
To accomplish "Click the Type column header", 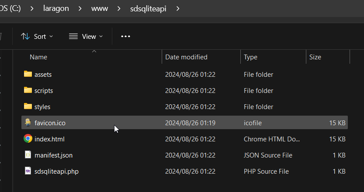I will pyautogui.click(x=250, y=57).
